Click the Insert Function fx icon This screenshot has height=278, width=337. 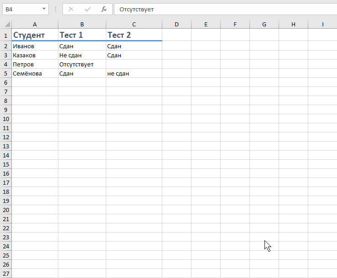pos(104,9)
